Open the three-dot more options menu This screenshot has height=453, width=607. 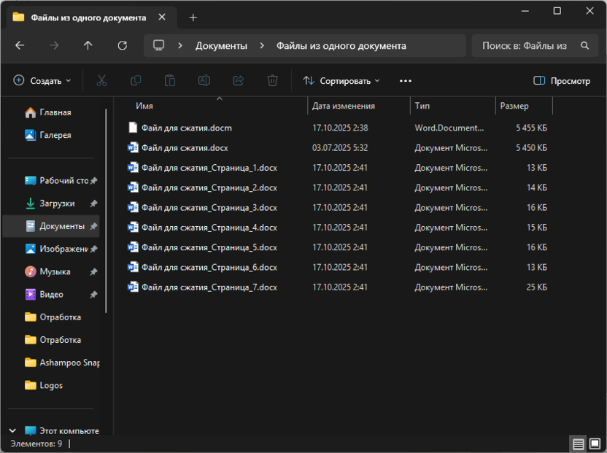coord(406,81)
